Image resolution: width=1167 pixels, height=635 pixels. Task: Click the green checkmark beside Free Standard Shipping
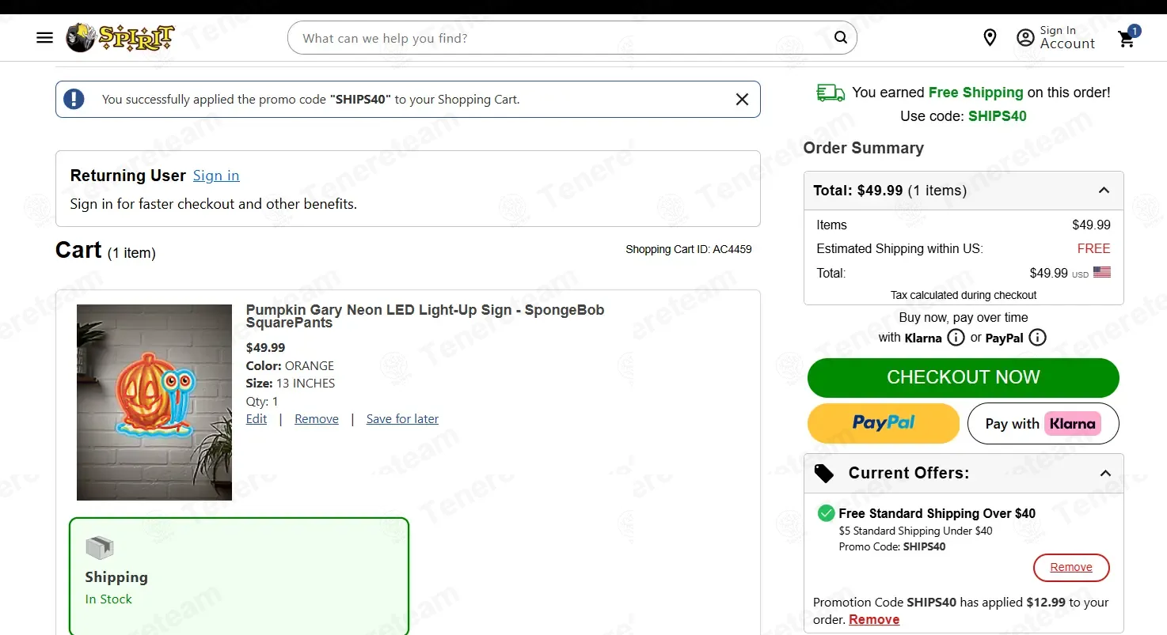(826, 513)
